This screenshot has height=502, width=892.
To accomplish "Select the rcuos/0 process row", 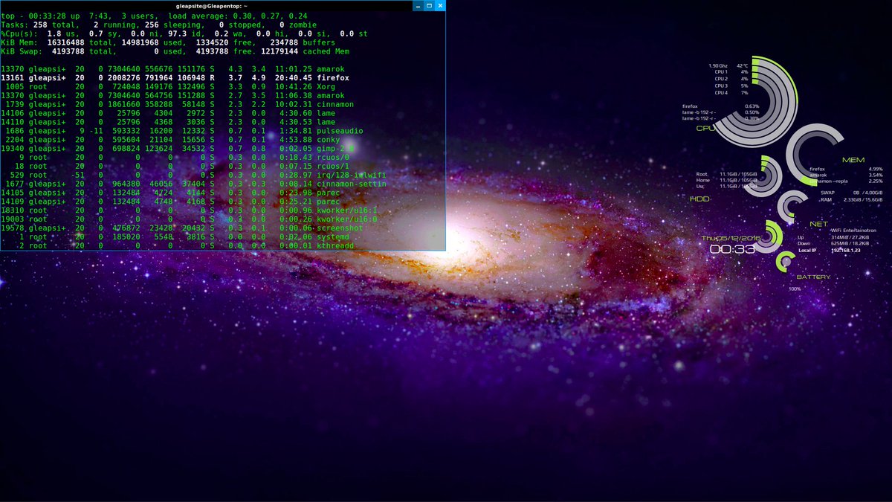I will [x=175, y=158].
